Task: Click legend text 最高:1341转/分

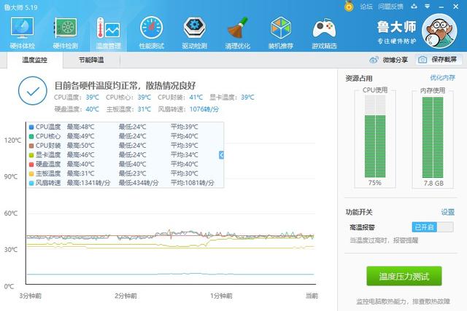Action: [x=88, y=183]
